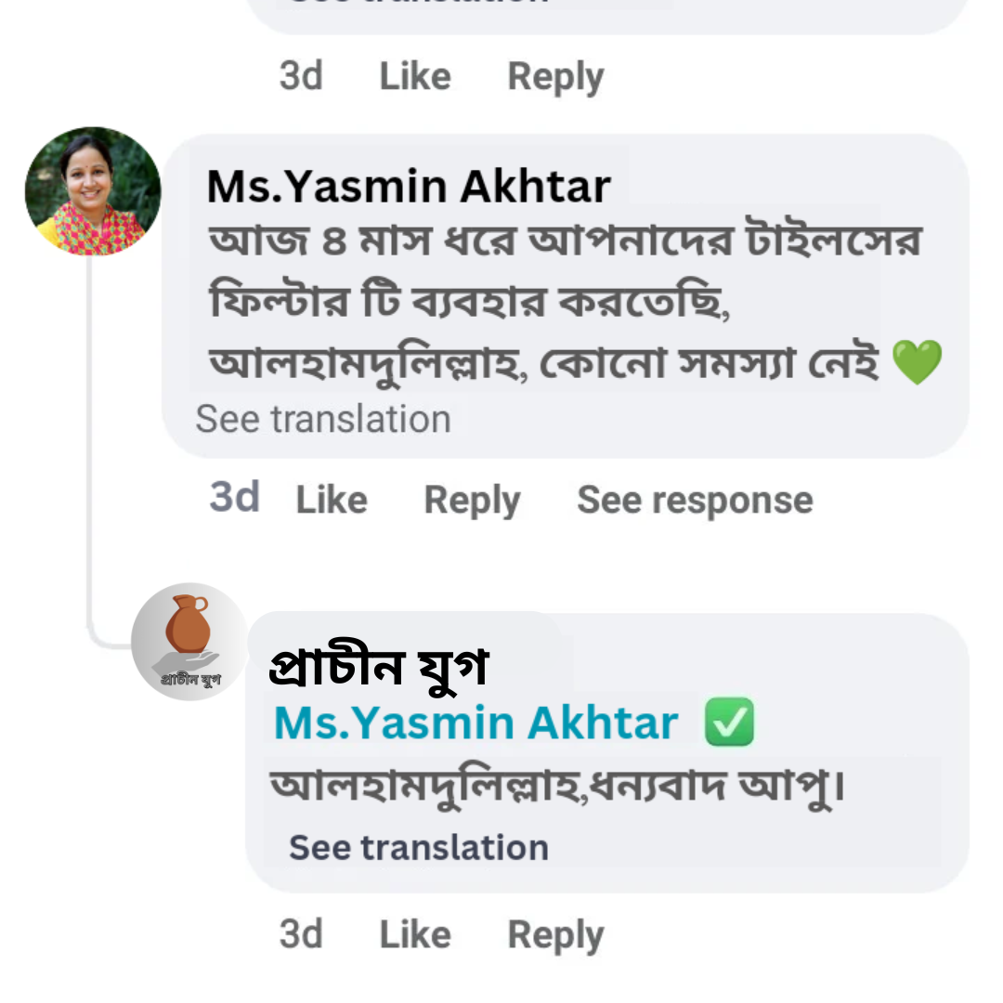The height and width of the screenshot is (1003, 1003).
Task: Reply to Ms.Yasmin Akhtar's comment
Action: (x=471, y=499)
